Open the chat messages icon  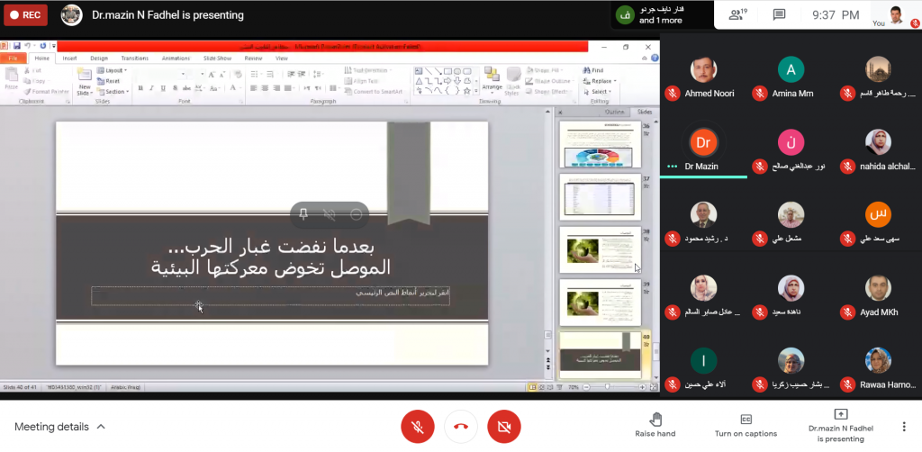pyautogui.click(x=779, y=14)
